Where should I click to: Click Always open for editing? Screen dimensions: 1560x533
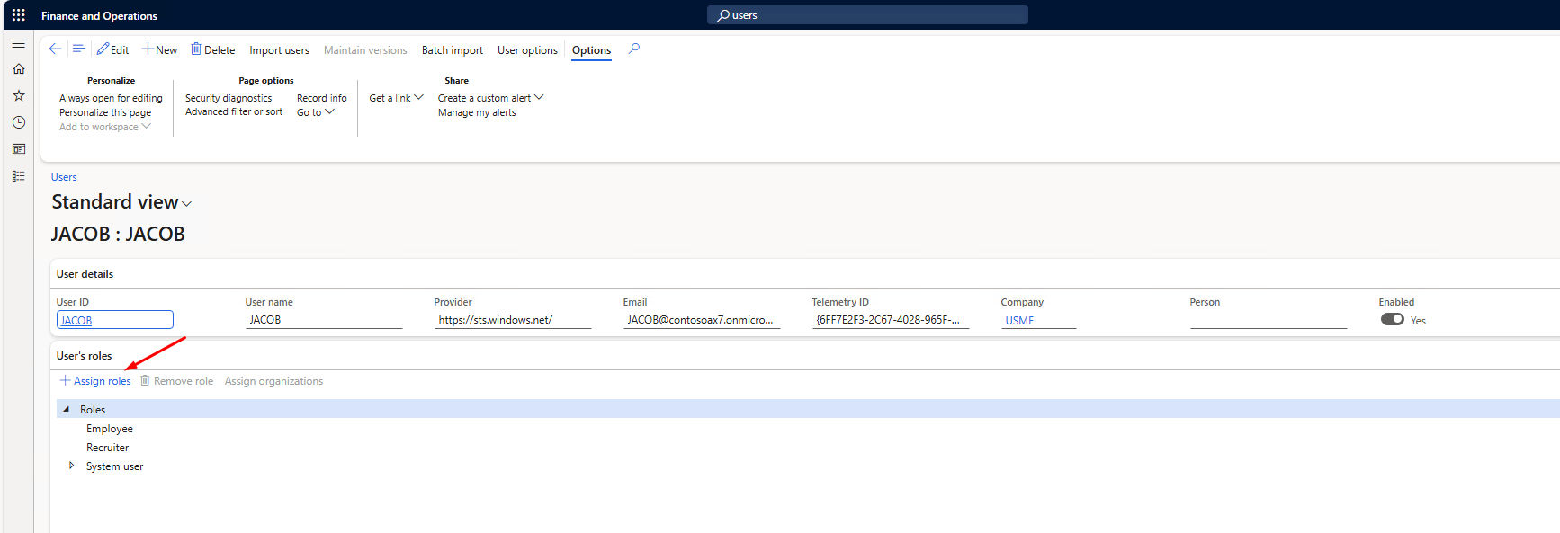(111, 99)
